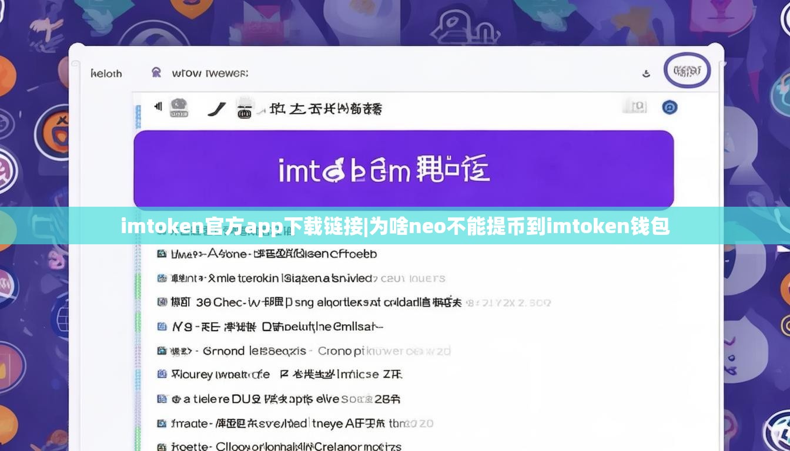Click the blue round icon in the toolbar
The image size is (790, 451).
670,107
